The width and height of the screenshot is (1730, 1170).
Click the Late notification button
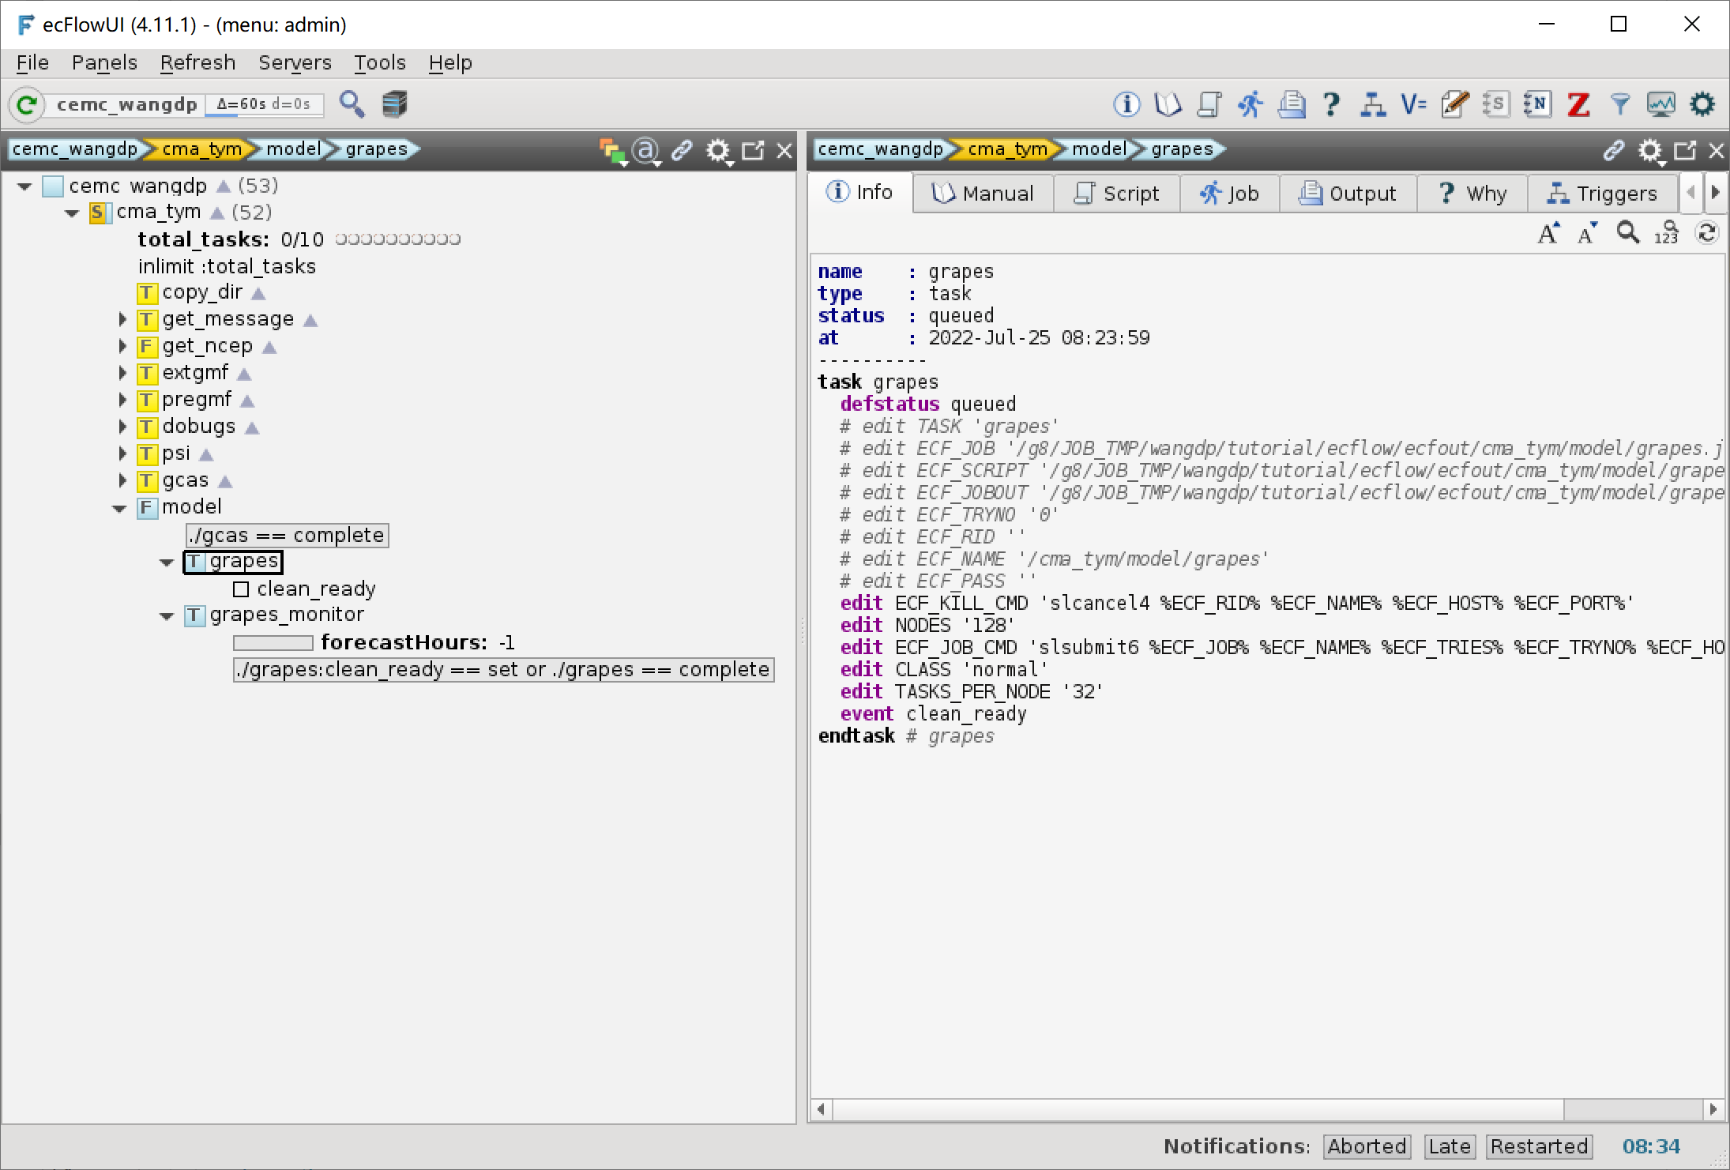point(1450,1146)
